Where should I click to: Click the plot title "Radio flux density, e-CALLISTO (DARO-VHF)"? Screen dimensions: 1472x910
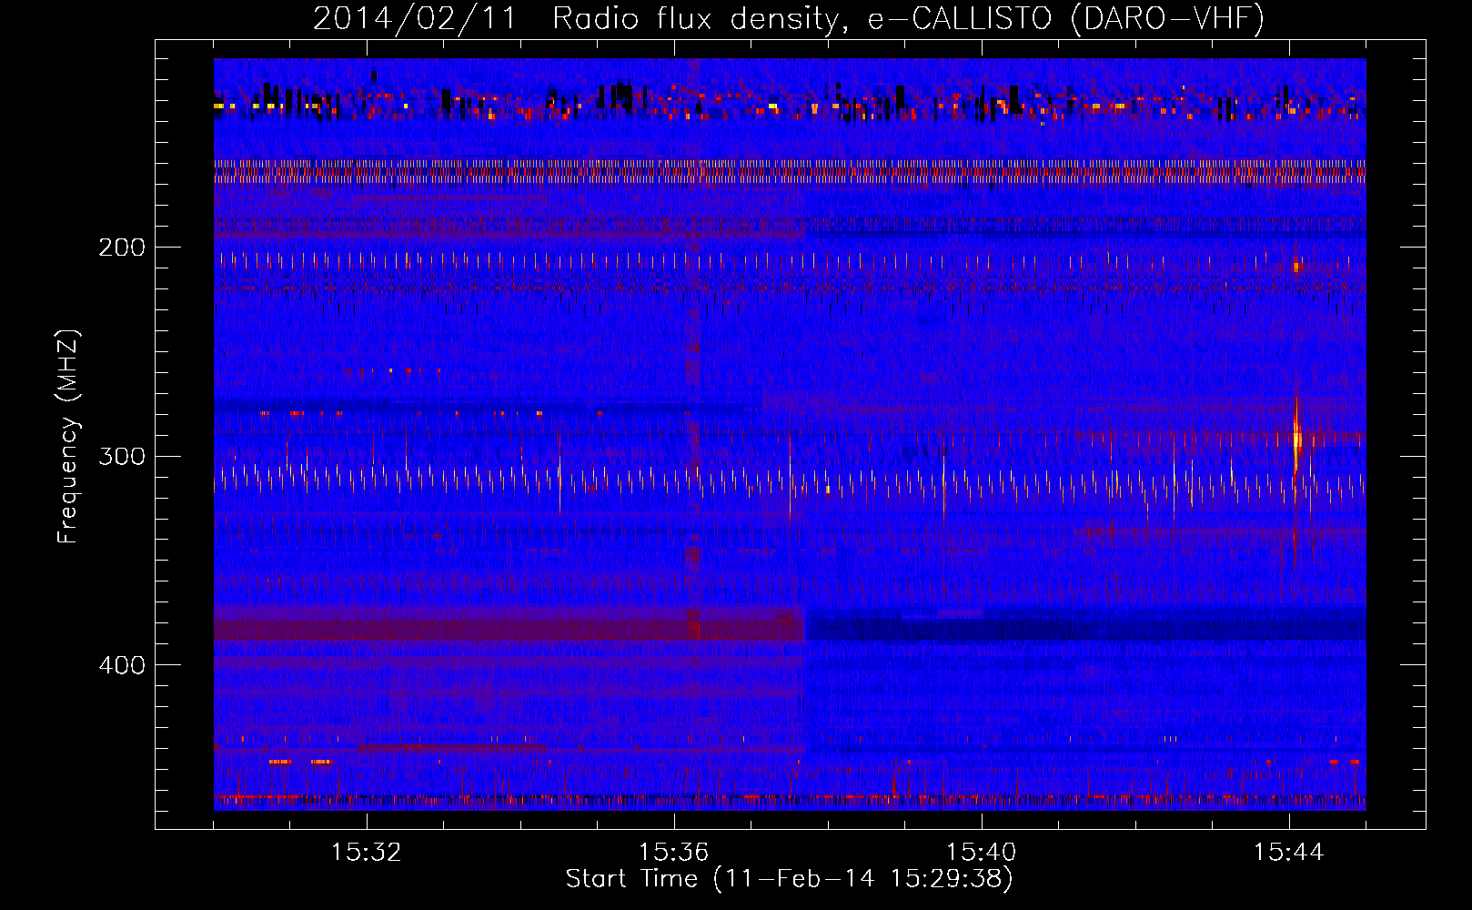coord(909,18)
